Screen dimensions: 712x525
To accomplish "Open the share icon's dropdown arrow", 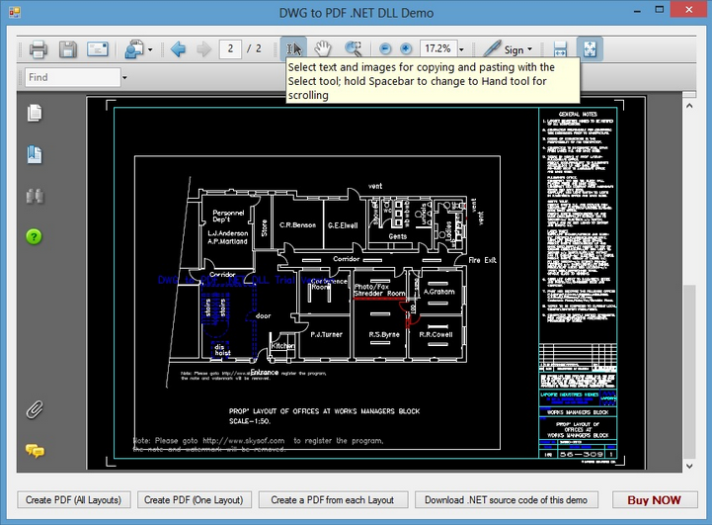I will coord(150,49).
